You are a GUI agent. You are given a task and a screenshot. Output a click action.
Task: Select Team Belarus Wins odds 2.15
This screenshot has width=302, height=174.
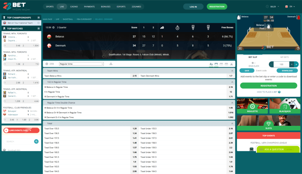point(134,76)
